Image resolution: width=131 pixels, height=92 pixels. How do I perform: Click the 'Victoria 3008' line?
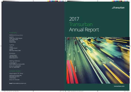click(13, 42)
